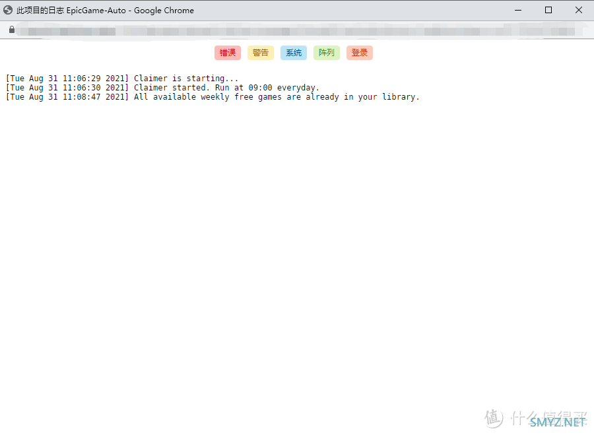Maximize the Chrome log window
Viewport: 594px width, 435px height.
coord(548,10)
